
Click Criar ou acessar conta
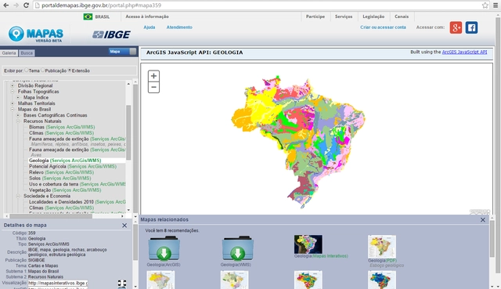coord(383,27)
